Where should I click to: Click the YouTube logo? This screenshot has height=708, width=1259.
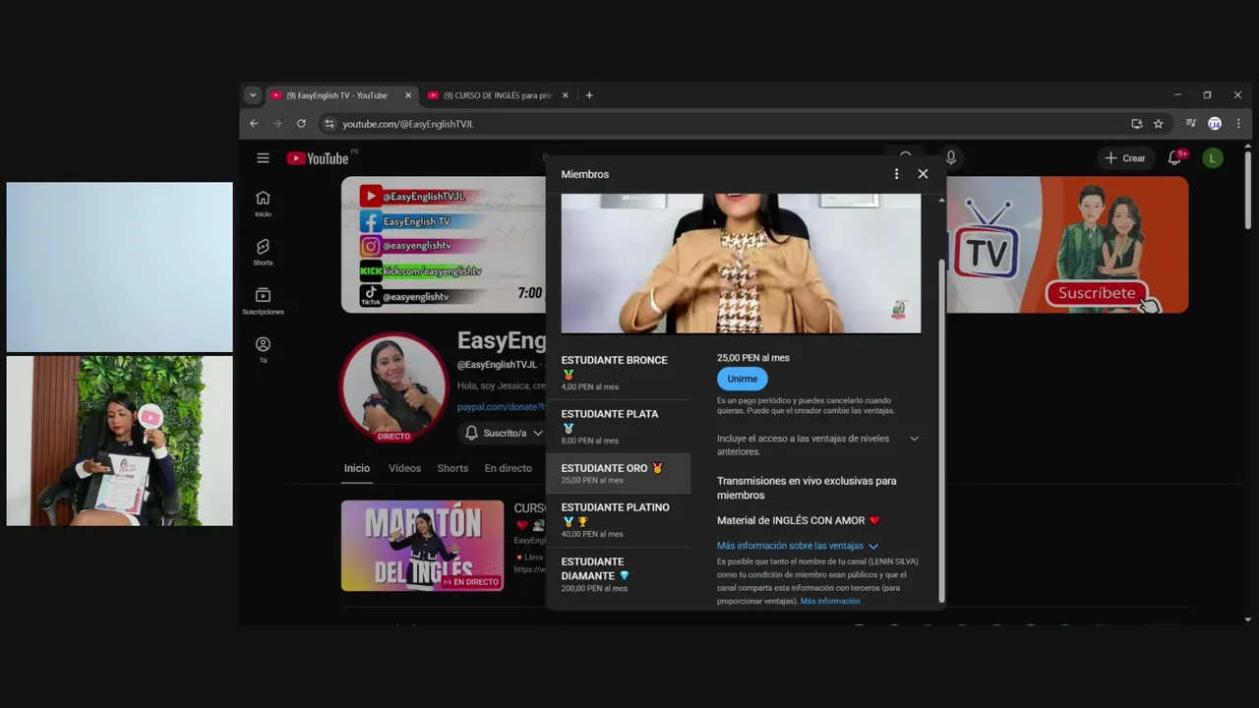click(317, 158)
